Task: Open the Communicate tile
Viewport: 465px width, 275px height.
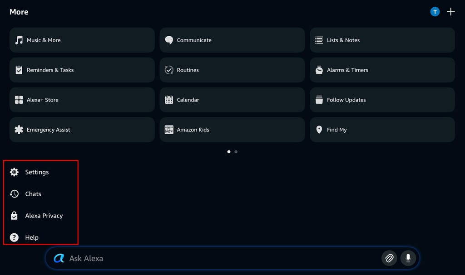Action: tap(232, 40)
